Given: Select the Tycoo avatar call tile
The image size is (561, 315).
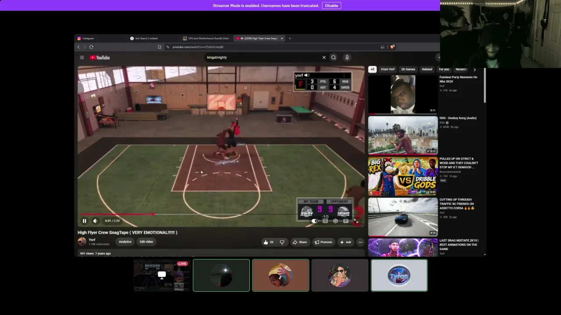Looking at the screenshot, I should tap(399, 275).
